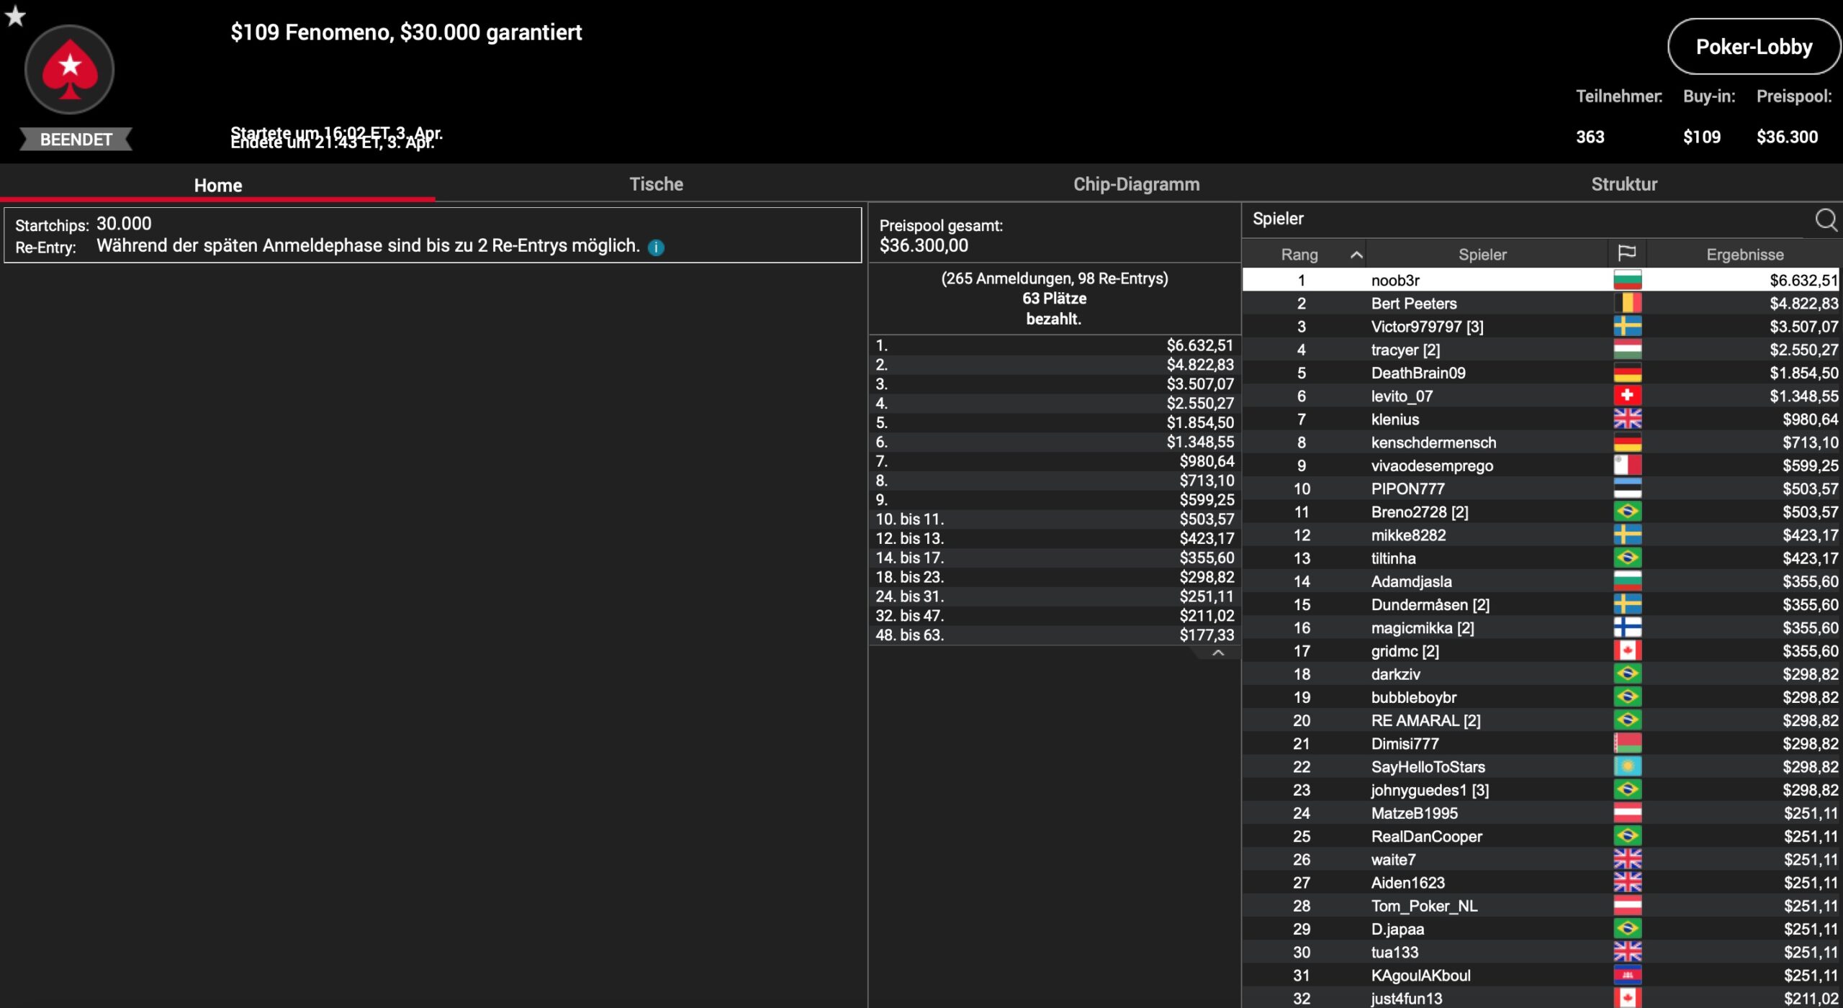1843x1008 pixels.
Task: Sort players by Ergebnisse column
Action: (x=1744, y=255)
